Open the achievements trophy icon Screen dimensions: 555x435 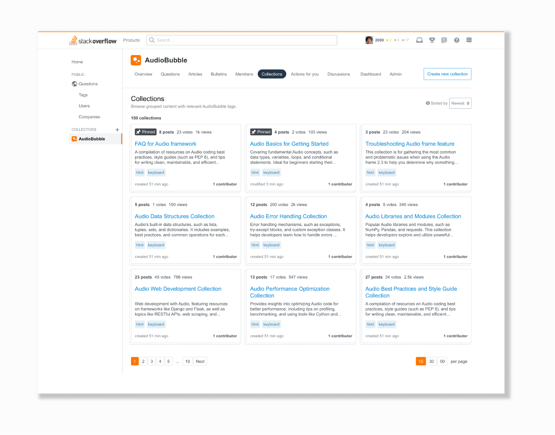tap(432, 40)
